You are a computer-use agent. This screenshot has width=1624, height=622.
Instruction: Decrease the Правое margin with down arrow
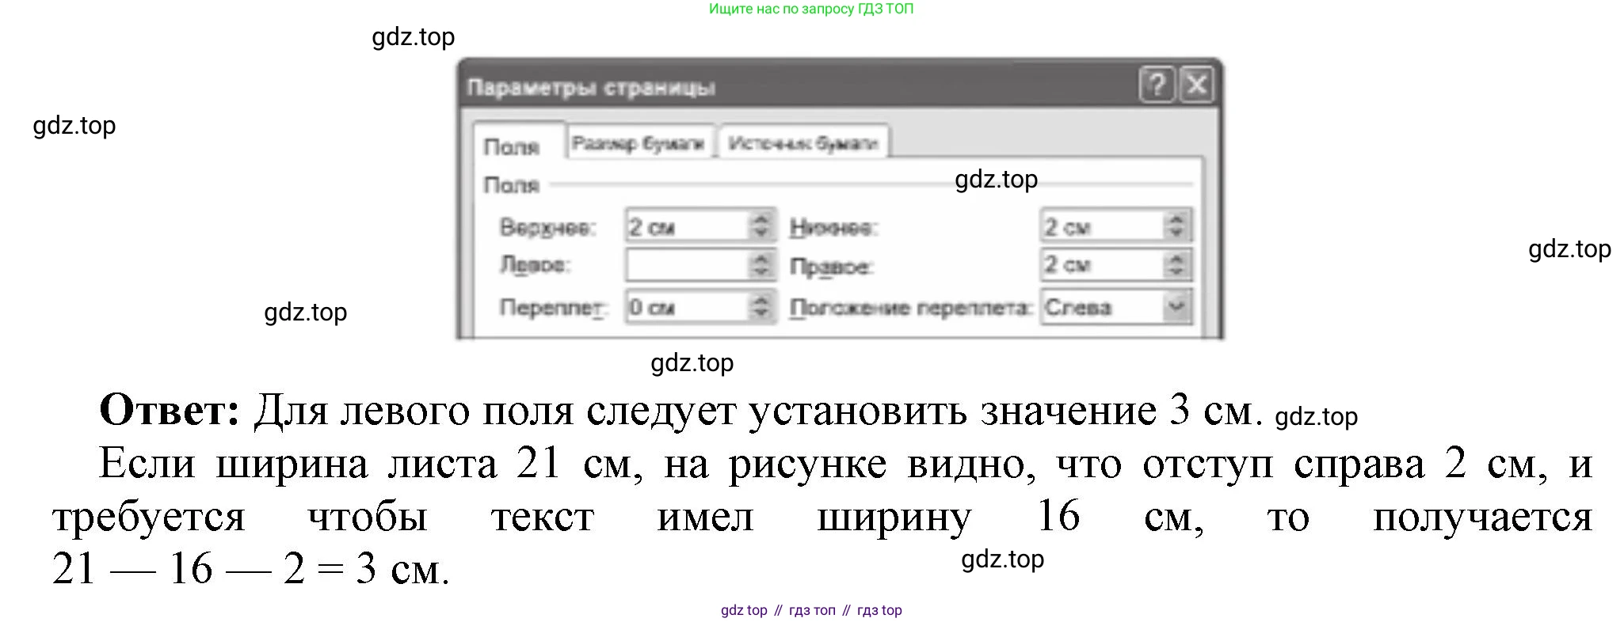click(x=1177, y=273)
